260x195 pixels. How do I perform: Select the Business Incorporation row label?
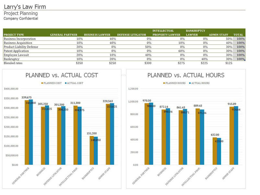(19, 39)
